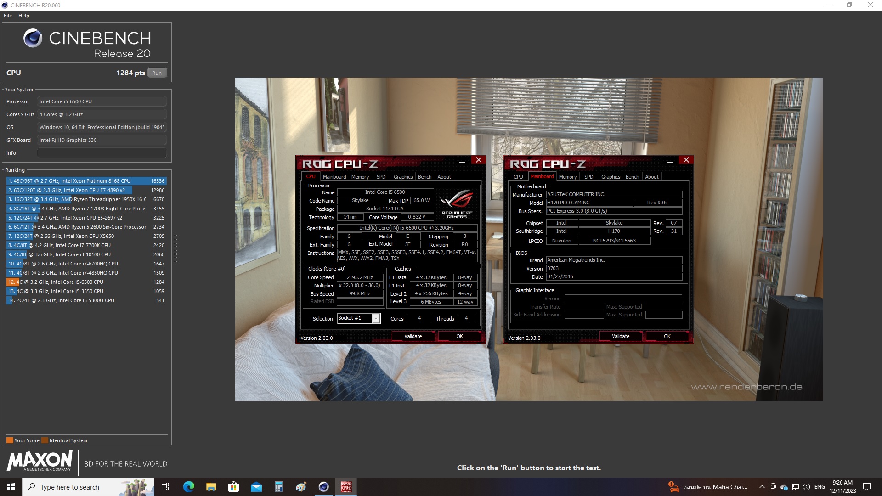Open the File menu
The height and width of the screenshot is (496, 882).
tap(8, 16)
